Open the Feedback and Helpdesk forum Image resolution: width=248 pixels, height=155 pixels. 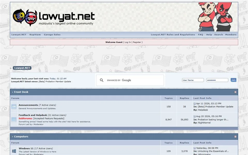tap(33, 115)
